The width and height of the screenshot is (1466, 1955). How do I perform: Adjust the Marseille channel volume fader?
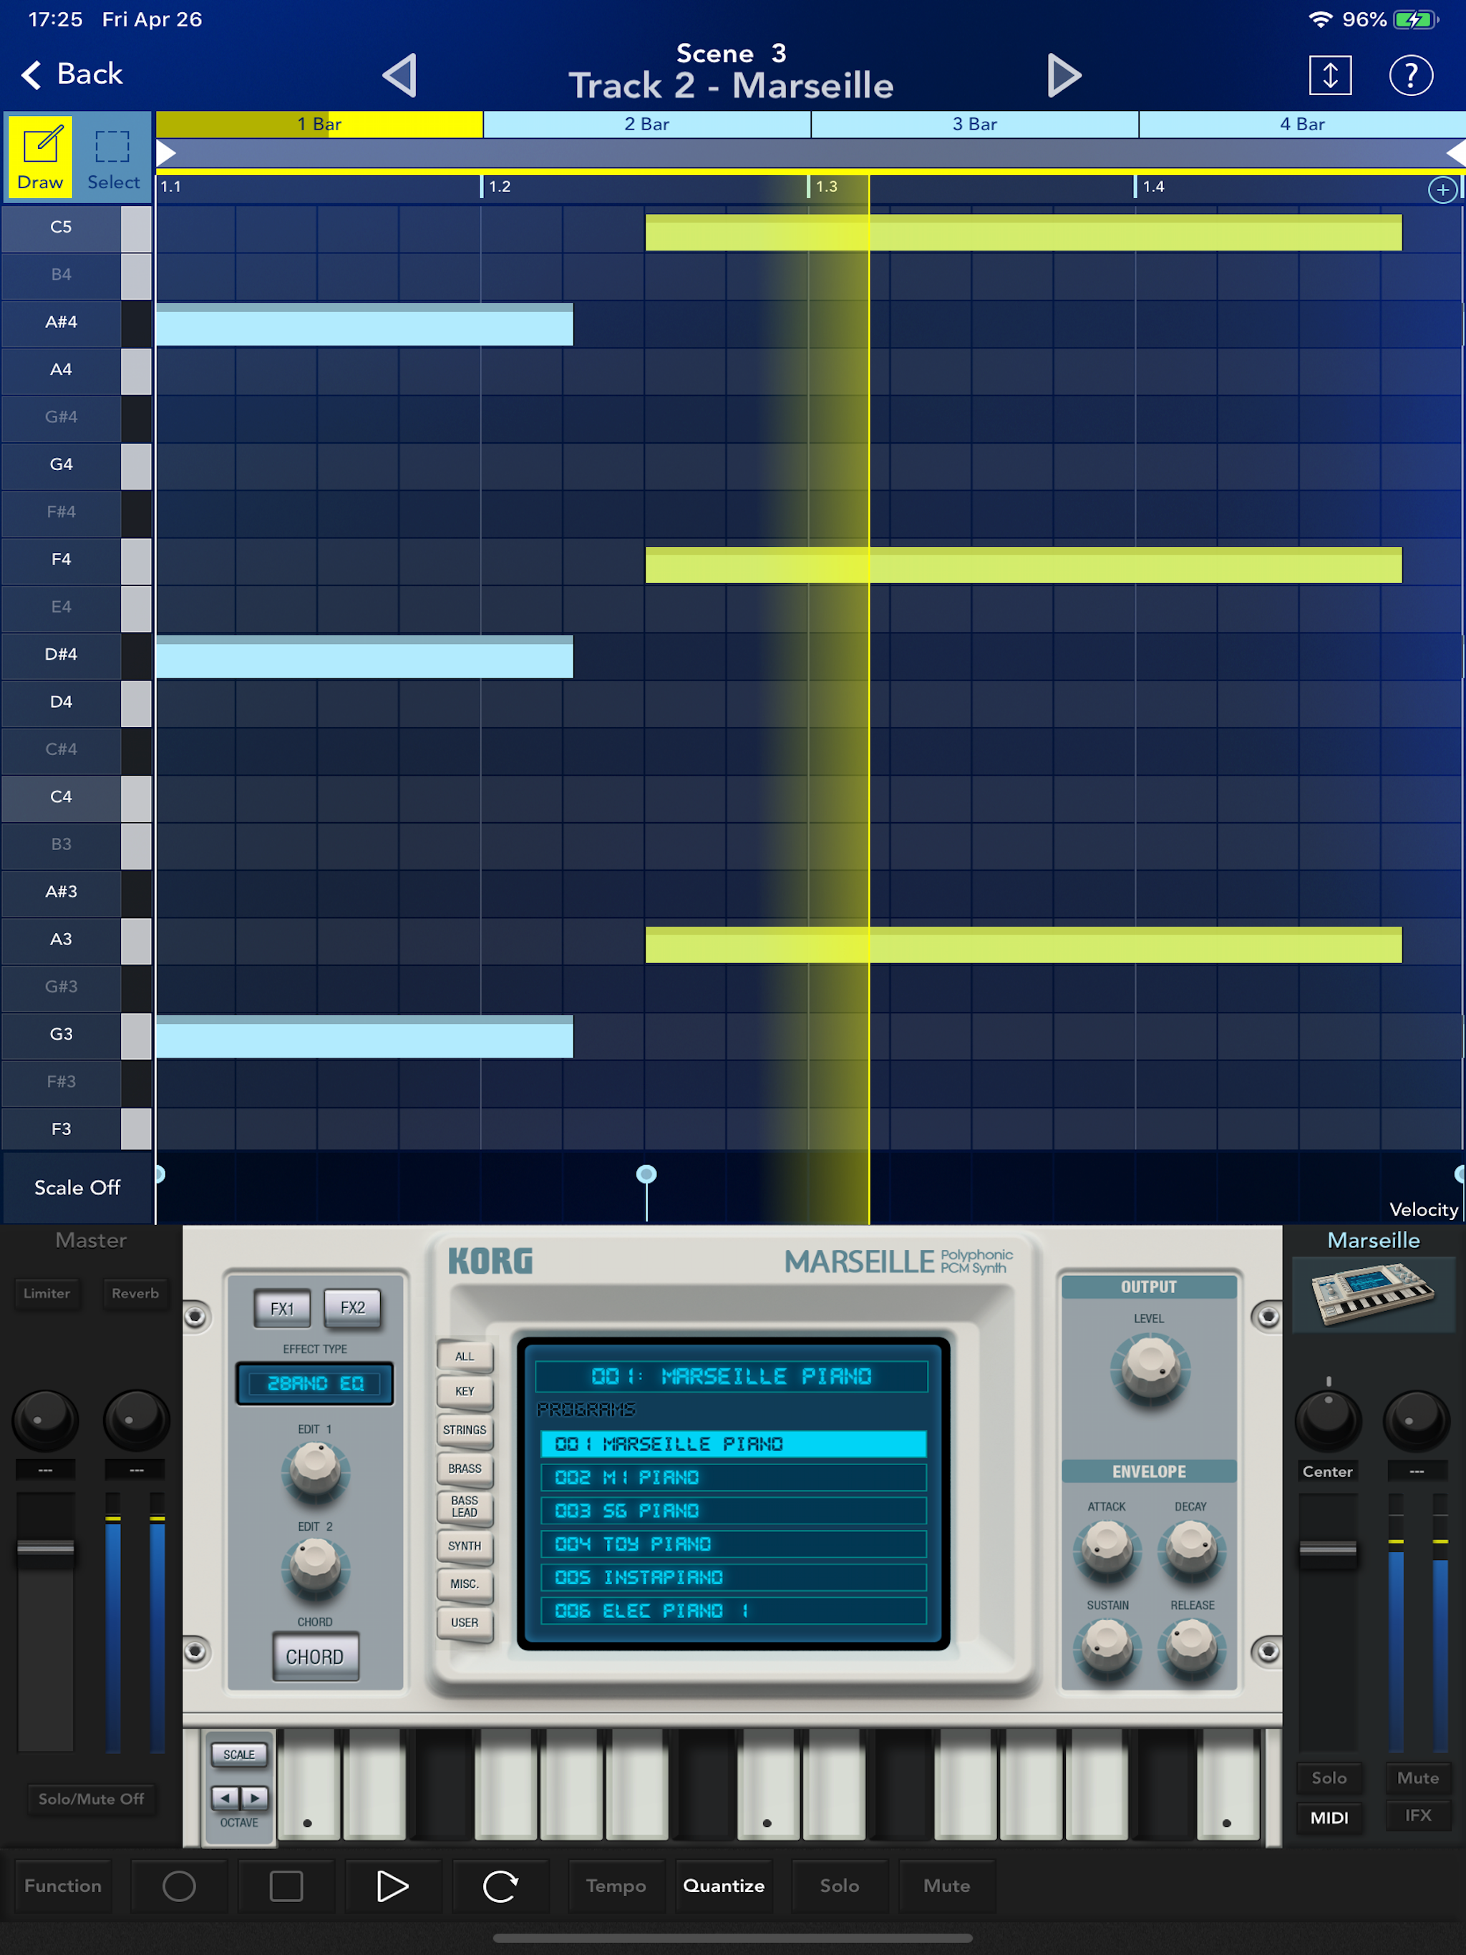1326,1549
